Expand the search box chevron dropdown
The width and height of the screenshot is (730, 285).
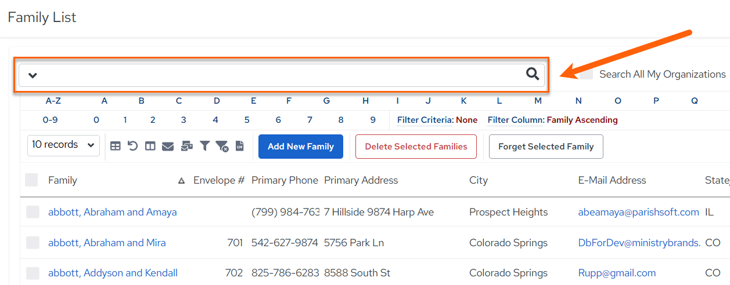[x=33, y=75]
